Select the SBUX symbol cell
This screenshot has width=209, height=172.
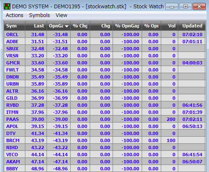coord(15,49)
